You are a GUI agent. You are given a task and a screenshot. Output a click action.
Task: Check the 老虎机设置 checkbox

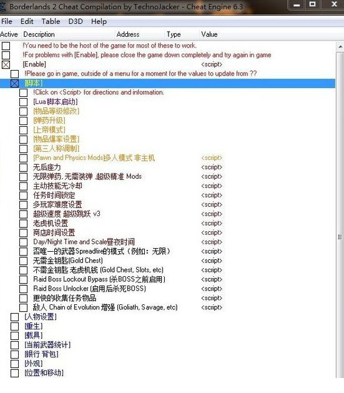tap(23, 224)
